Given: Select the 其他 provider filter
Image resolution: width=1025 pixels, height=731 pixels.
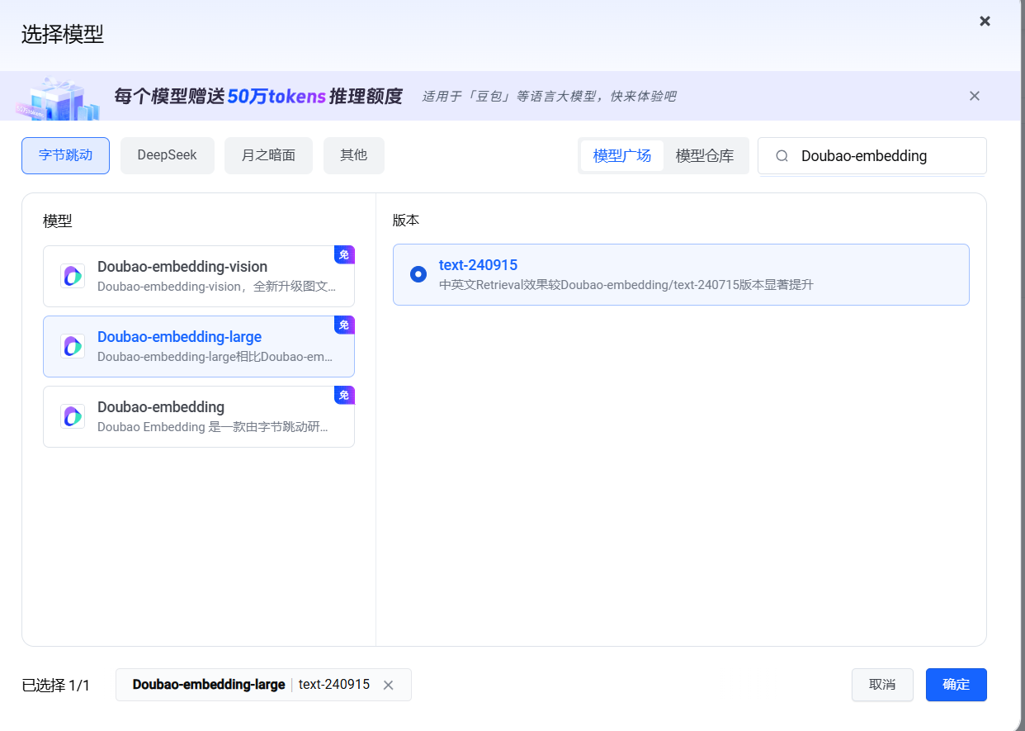Looking at the screenshot, I should point(354,155).
